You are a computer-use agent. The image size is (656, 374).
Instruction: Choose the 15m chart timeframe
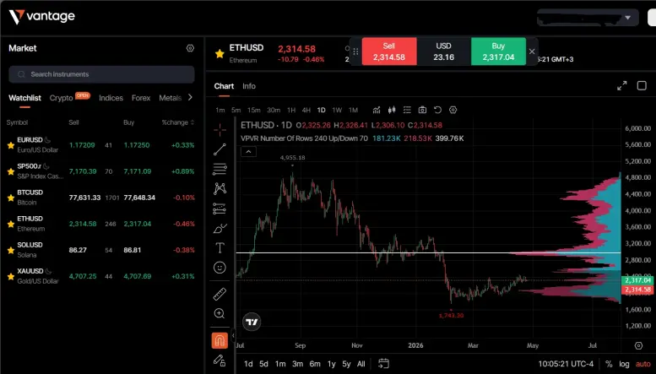[x=253, y=110]
